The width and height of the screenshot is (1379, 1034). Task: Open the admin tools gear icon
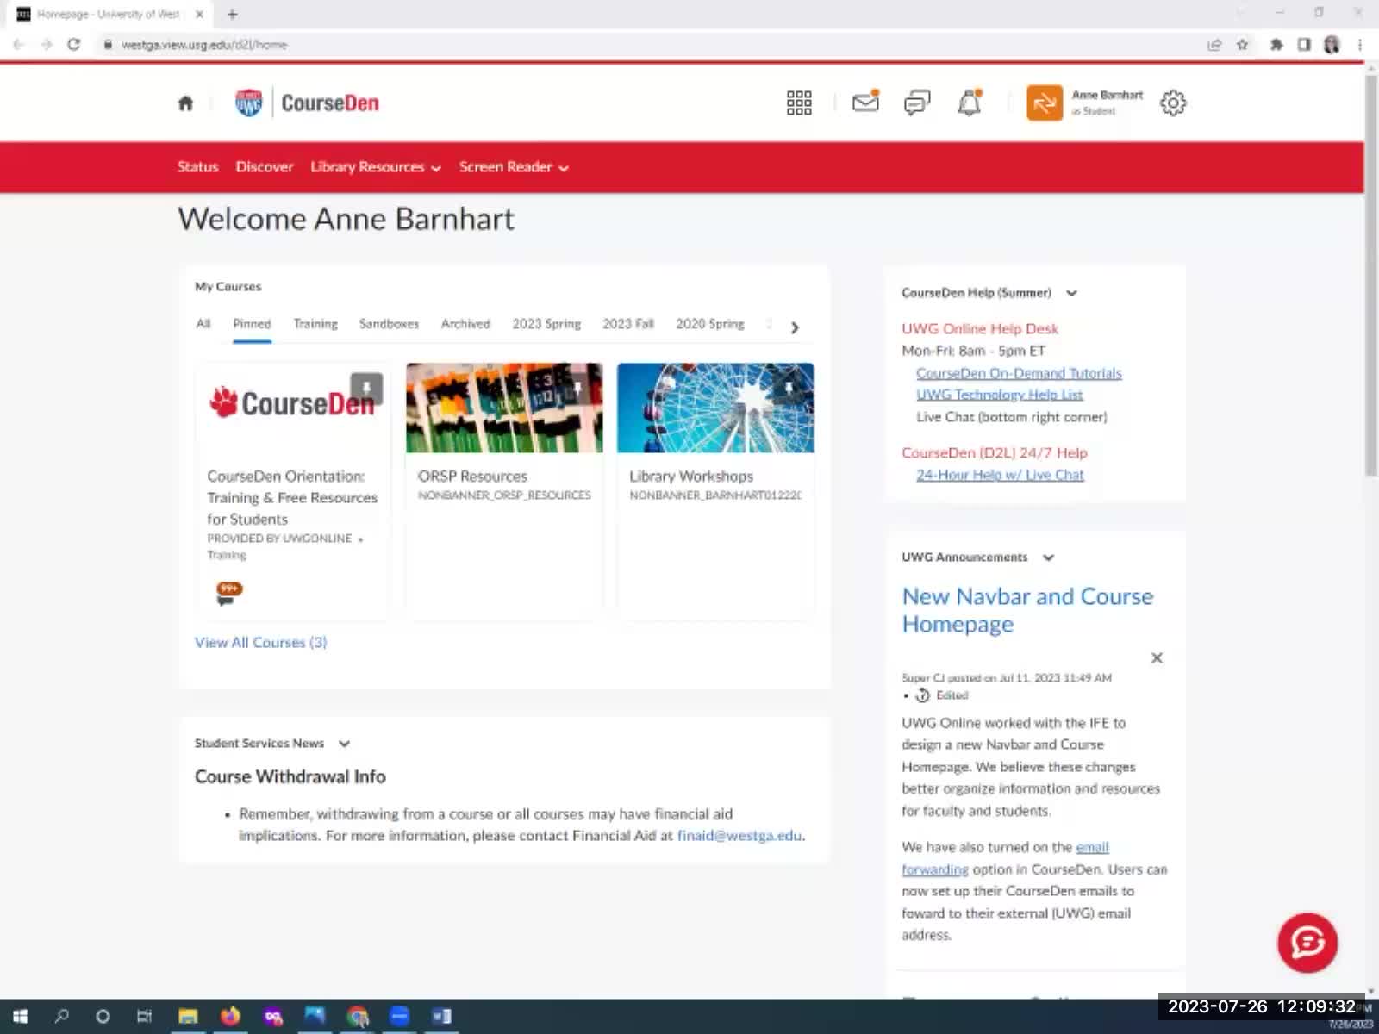tap(1173, 103)
